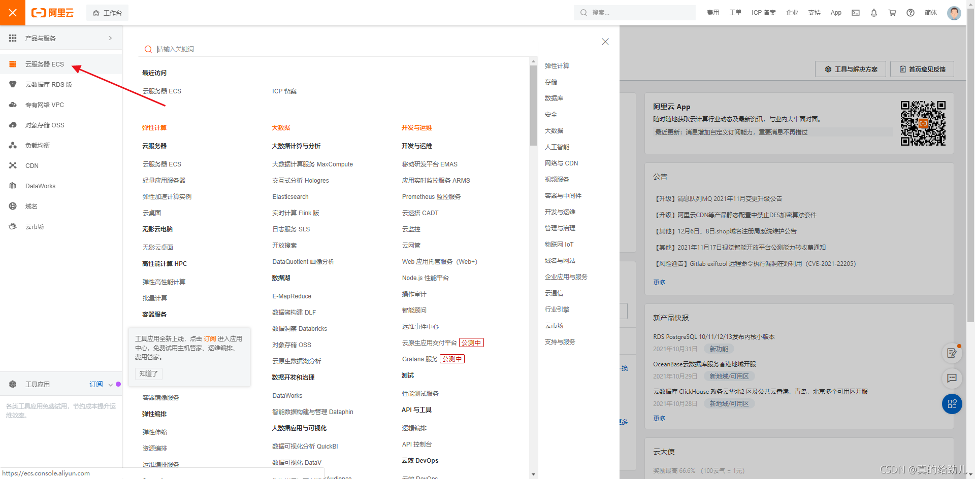
Task: Click the Aliyun logo
Action: 52,13
